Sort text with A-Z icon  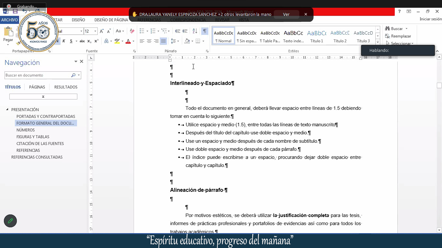pos(195,31)
